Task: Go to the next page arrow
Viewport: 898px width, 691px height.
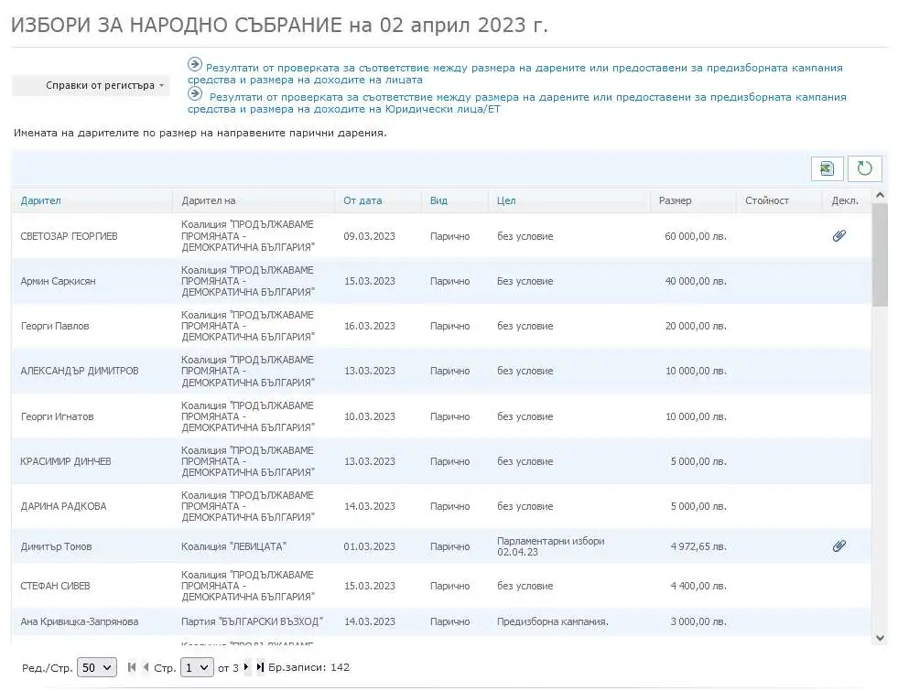Action: point(246,667)
